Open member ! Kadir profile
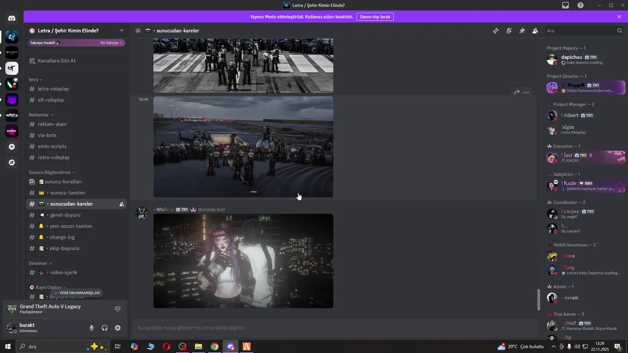This screenshot has height=353, width=628. (586, 185)
